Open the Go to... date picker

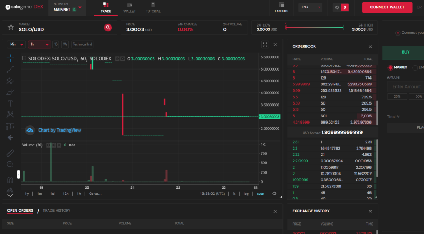[x=95, y=194]
